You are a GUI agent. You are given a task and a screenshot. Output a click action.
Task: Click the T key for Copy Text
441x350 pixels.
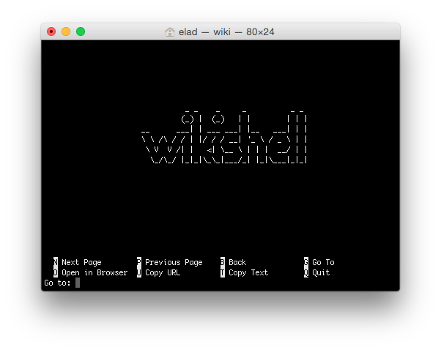pos(223,272)
